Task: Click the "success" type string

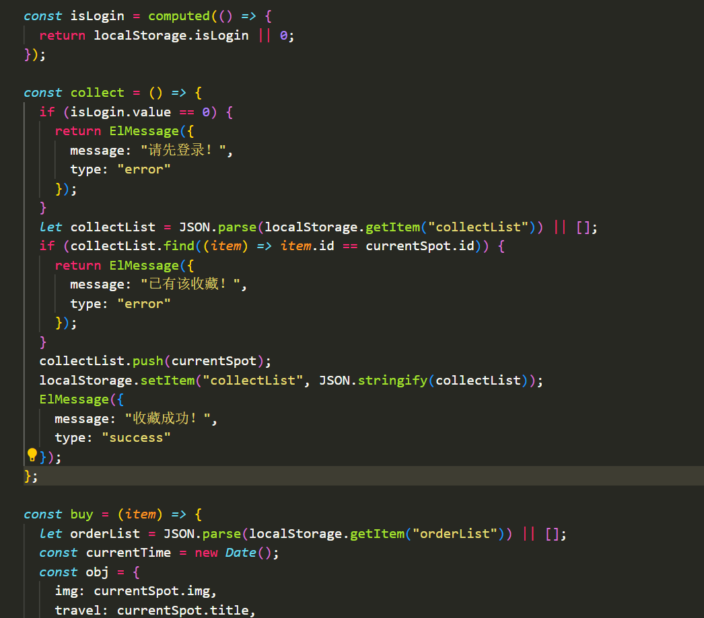Action: pyautogui.click(x=136, y=438)
